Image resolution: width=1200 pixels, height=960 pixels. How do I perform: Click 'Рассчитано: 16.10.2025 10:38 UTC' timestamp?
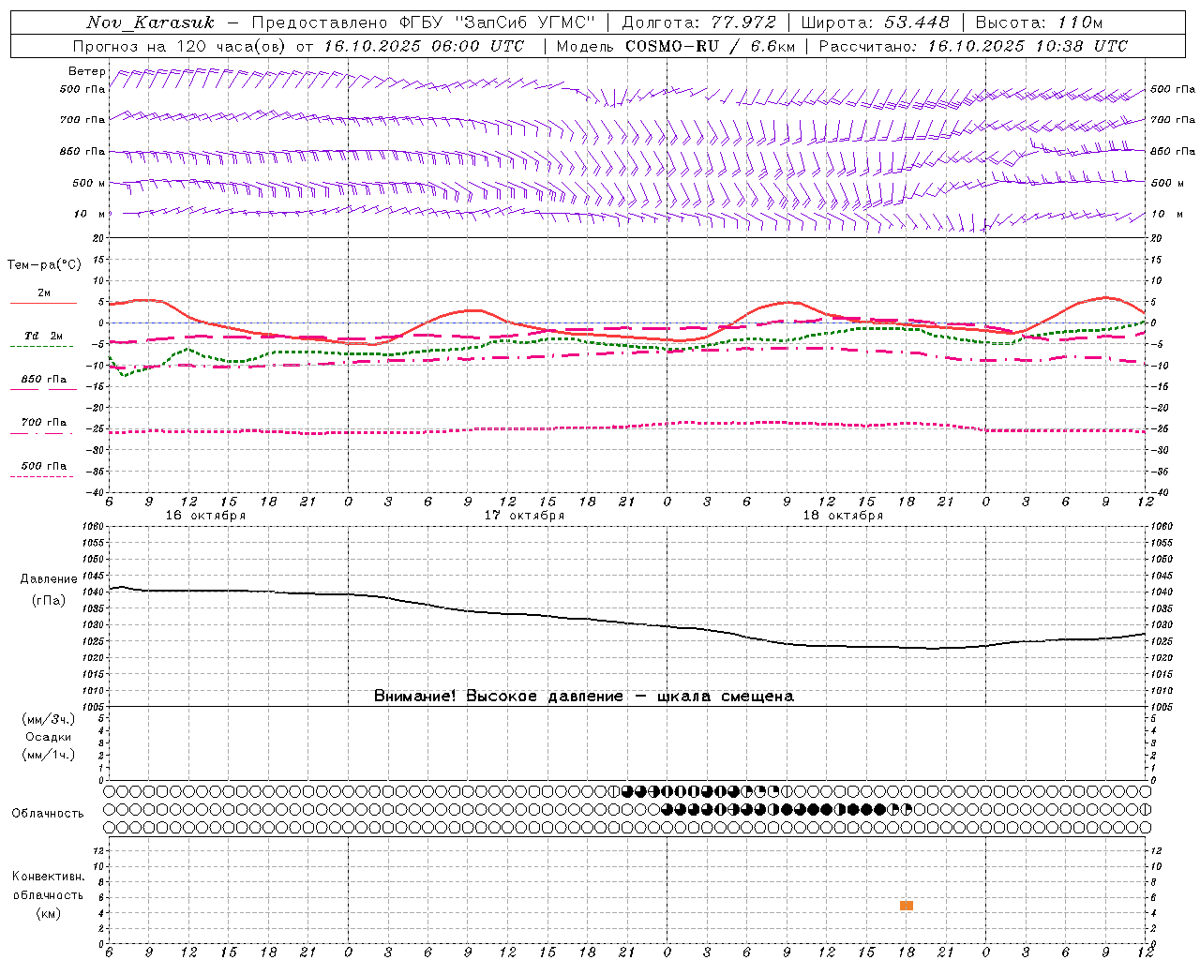973,46
